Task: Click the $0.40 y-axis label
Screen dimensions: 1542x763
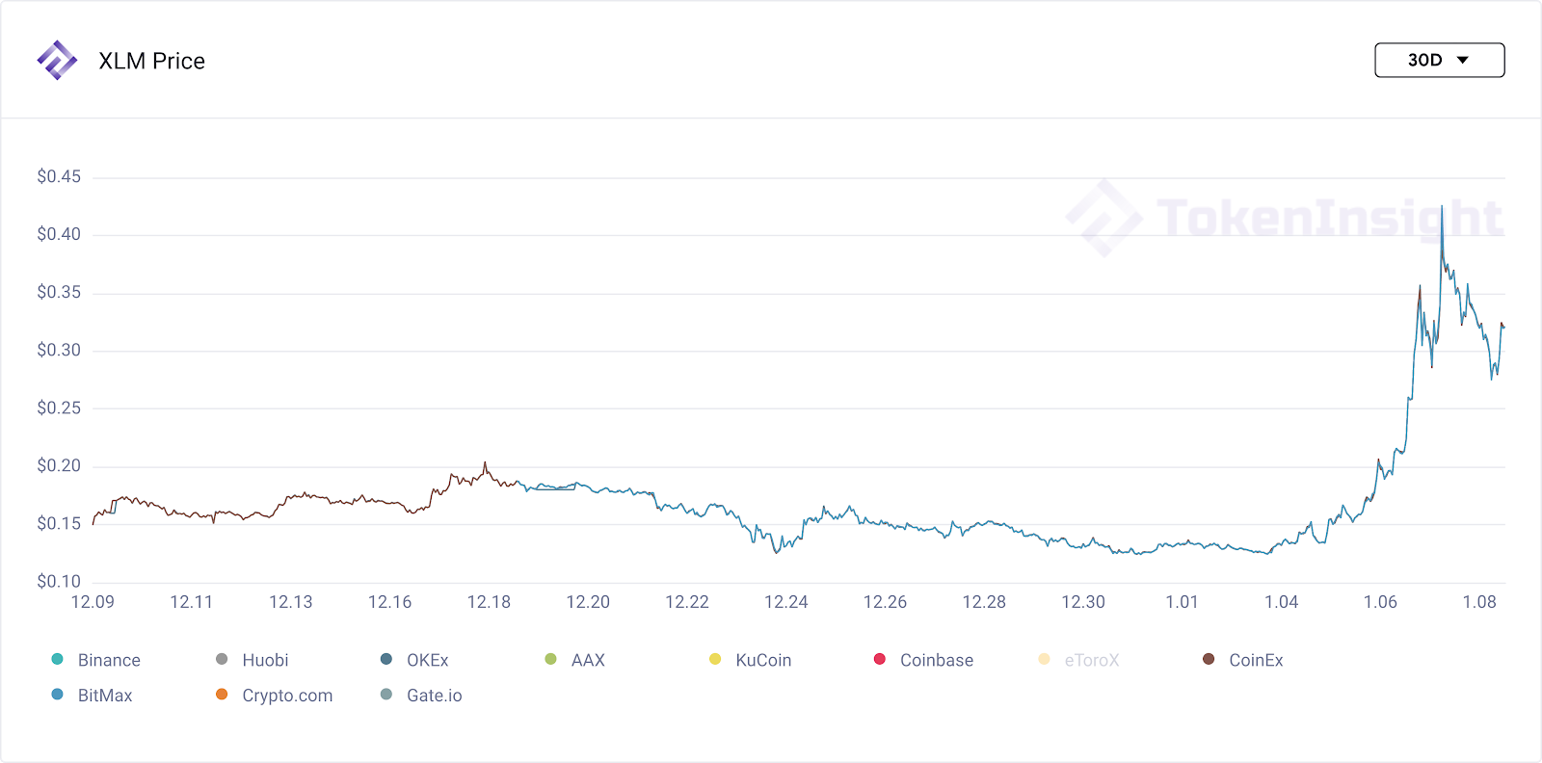Action: coord(59,234)
